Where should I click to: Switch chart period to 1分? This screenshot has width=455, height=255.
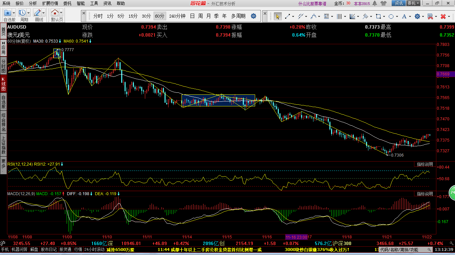point(110,16)
